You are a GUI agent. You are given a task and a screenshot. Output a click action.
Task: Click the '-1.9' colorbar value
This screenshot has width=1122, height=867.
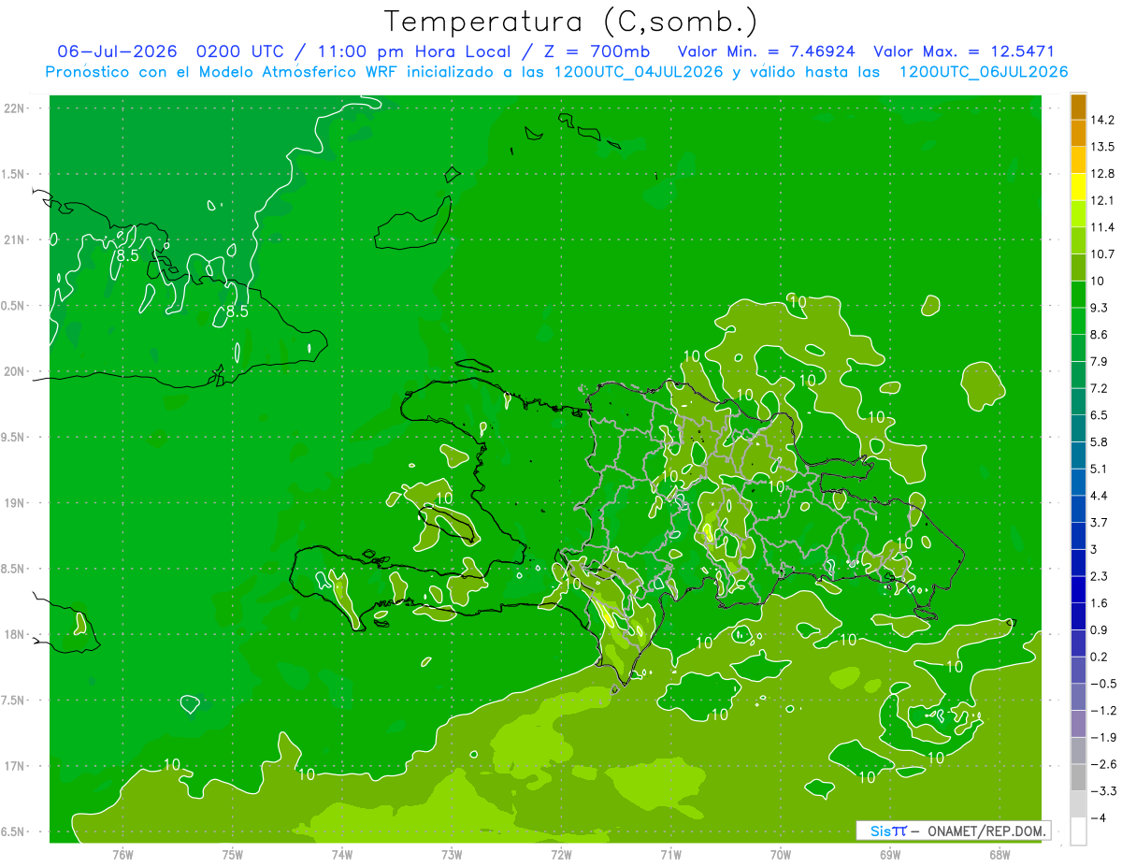(x=1102, y=737)
